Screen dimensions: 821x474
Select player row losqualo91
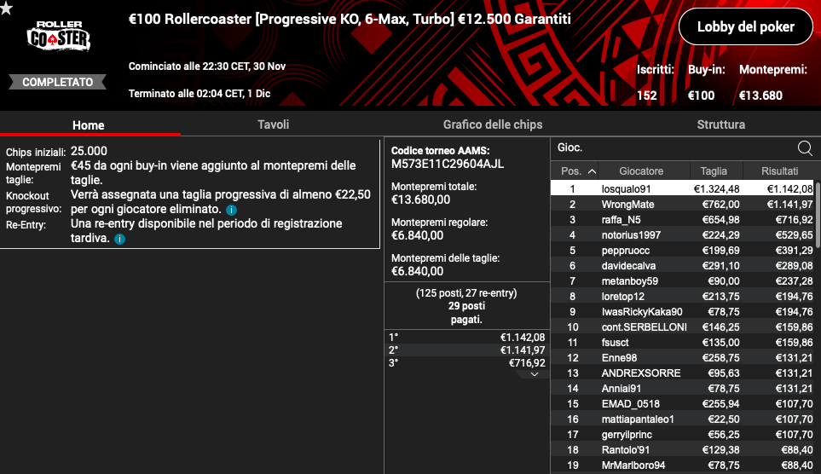pos(682,188)
